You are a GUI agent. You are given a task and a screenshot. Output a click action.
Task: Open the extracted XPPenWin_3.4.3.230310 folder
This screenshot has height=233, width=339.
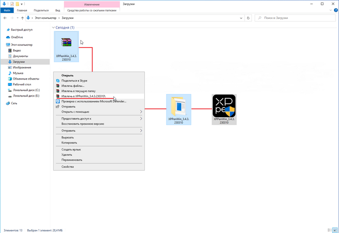tap(179, 110)
